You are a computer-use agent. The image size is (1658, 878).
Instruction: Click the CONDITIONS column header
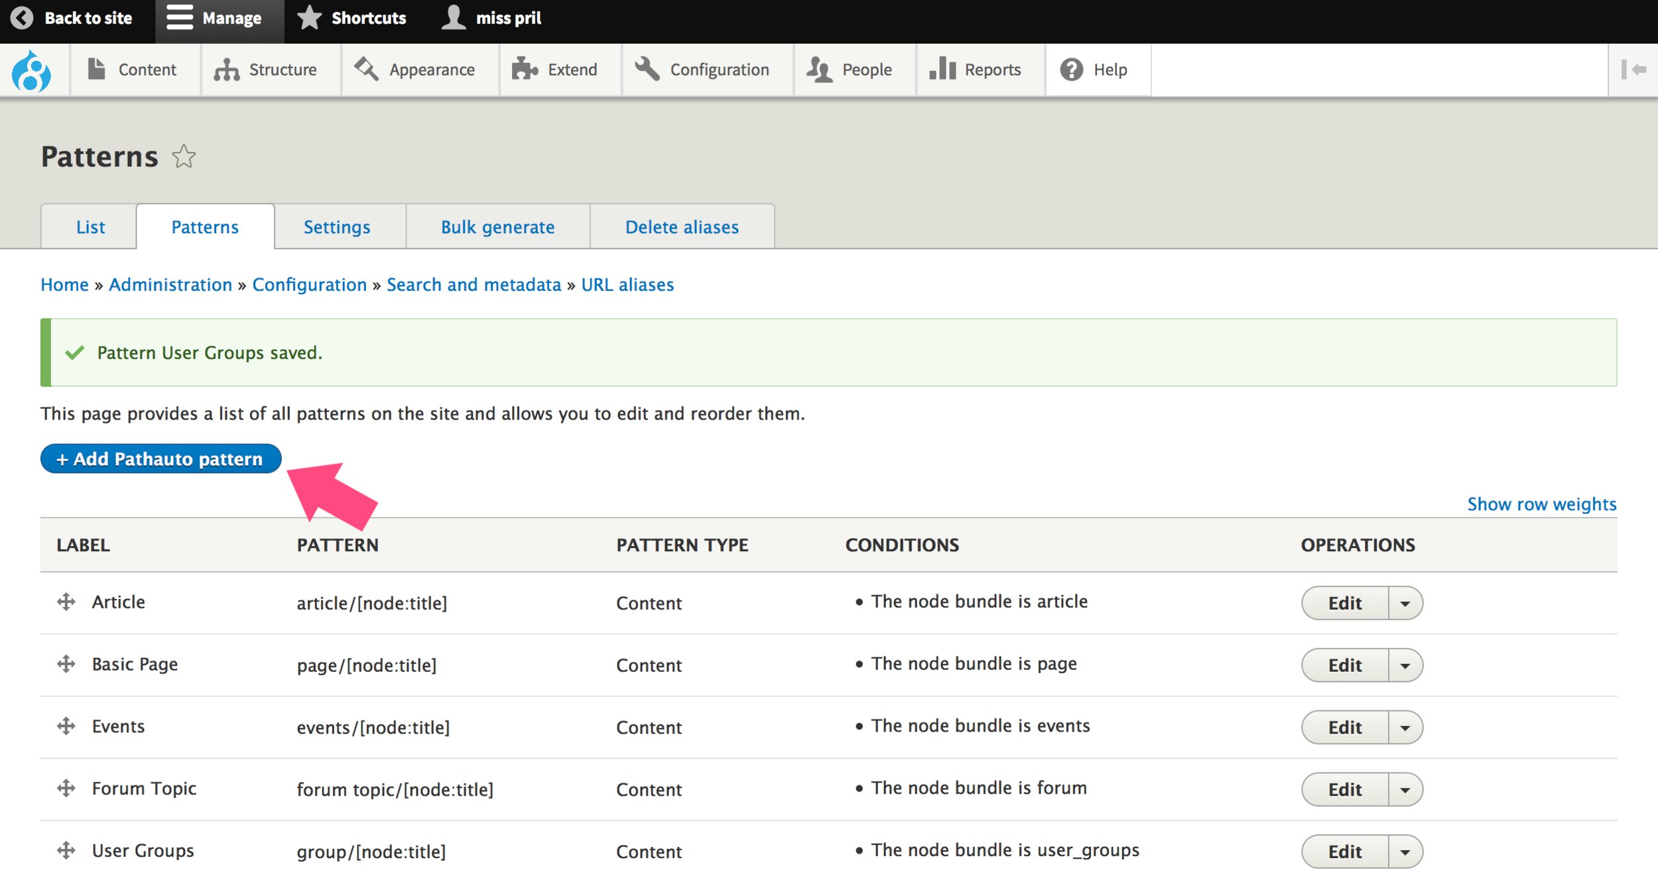point(902,545)
